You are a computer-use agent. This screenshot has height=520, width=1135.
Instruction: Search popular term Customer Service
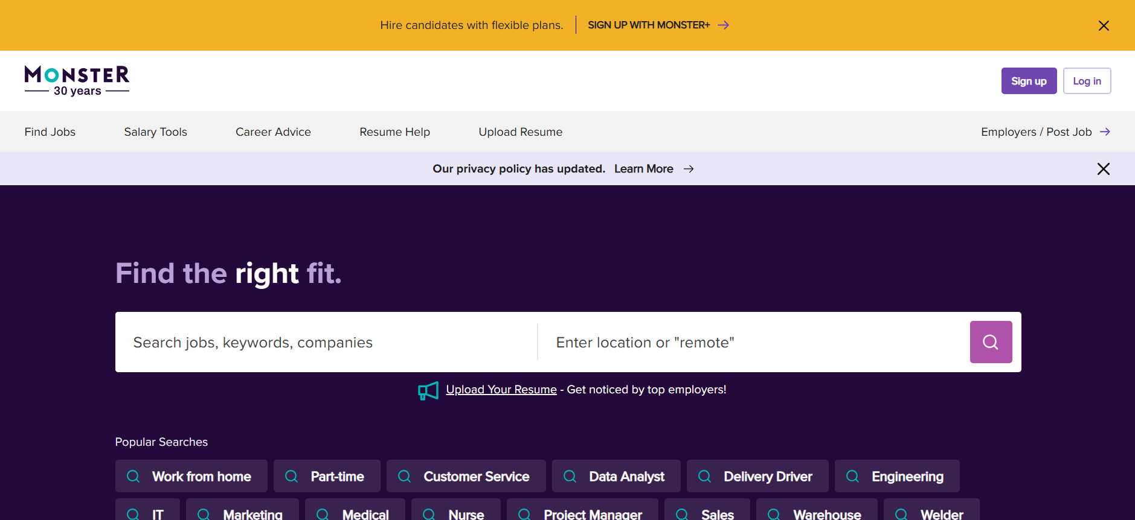tap(466, 477)
